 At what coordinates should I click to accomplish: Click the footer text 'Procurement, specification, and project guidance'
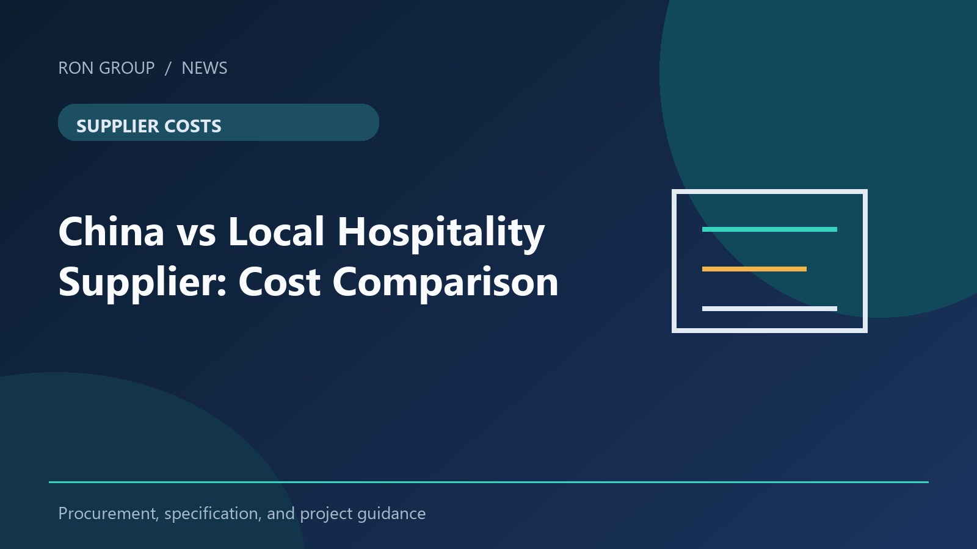(242, 514)
